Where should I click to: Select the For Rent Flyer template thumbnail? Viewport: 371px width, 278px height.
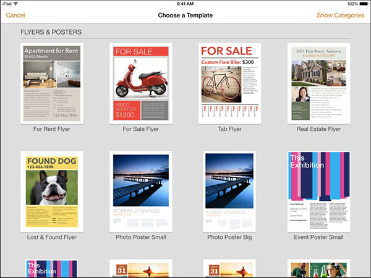tap(52, 83)
